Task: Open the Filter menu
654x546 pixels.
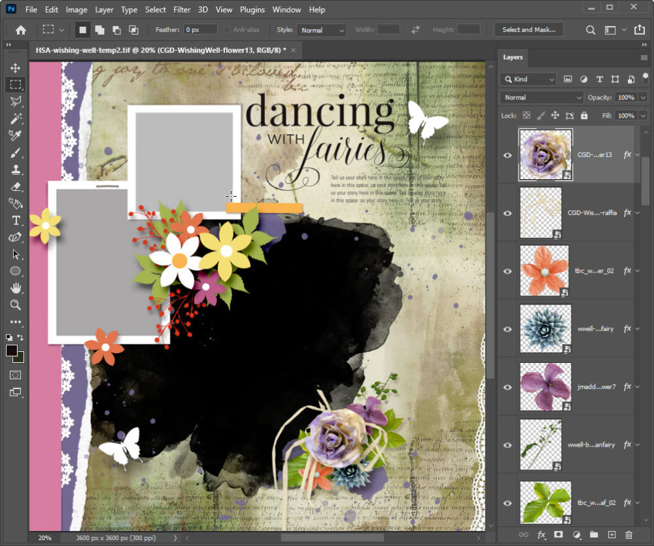Action: 182,10
